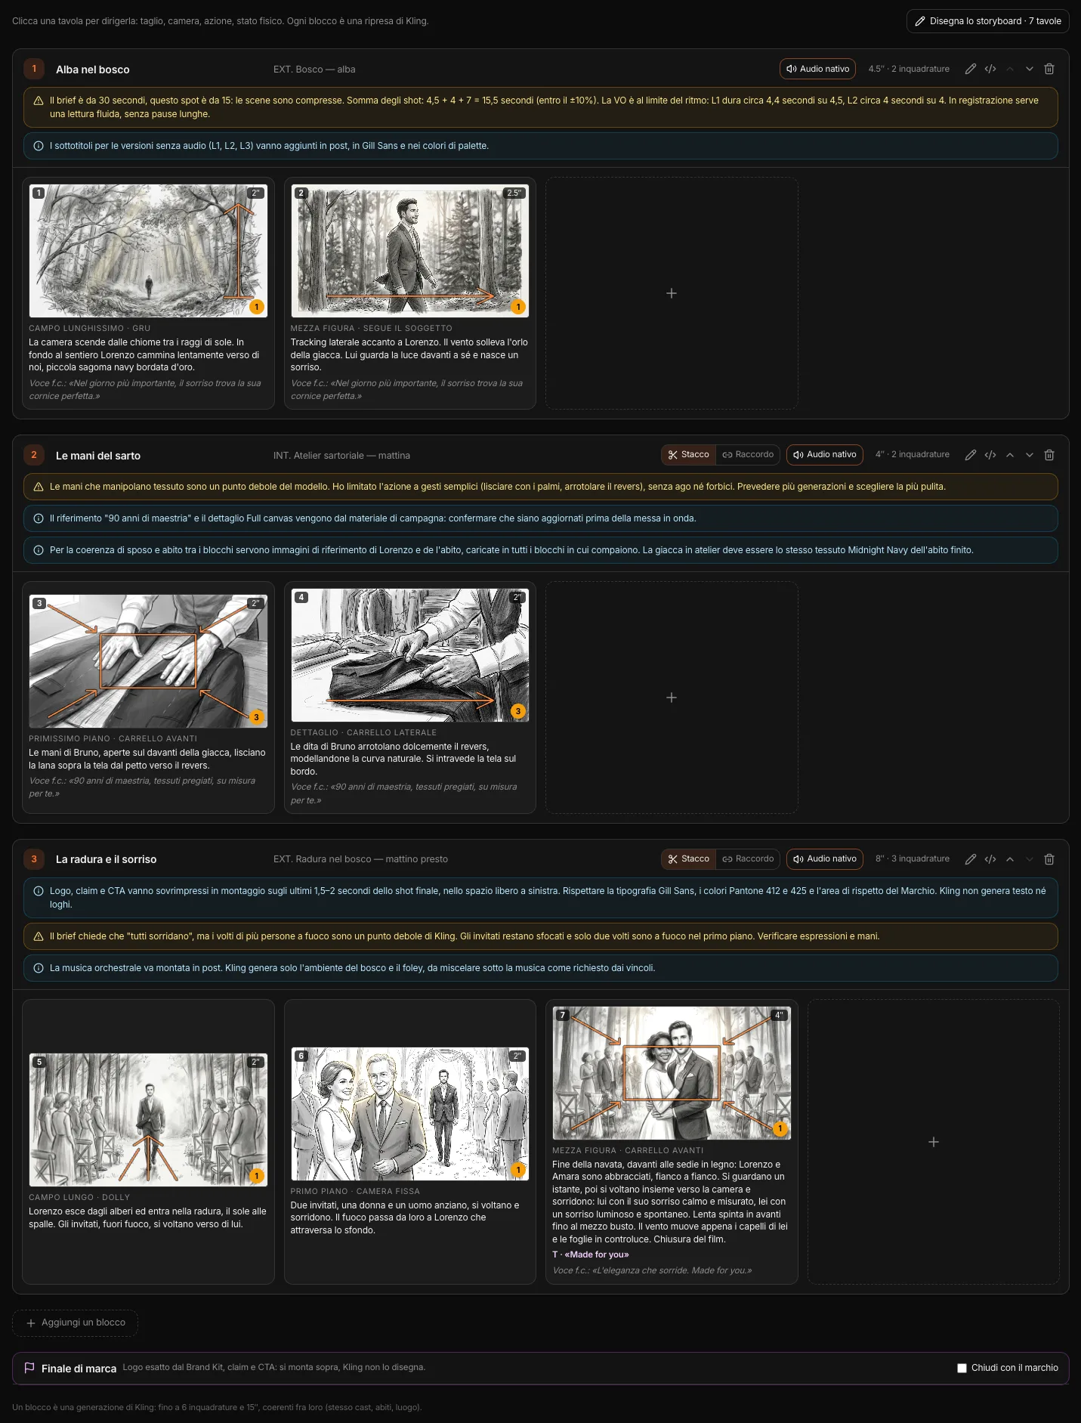Open frame 1 forest crane shot thumbnail

pos(148,251)
